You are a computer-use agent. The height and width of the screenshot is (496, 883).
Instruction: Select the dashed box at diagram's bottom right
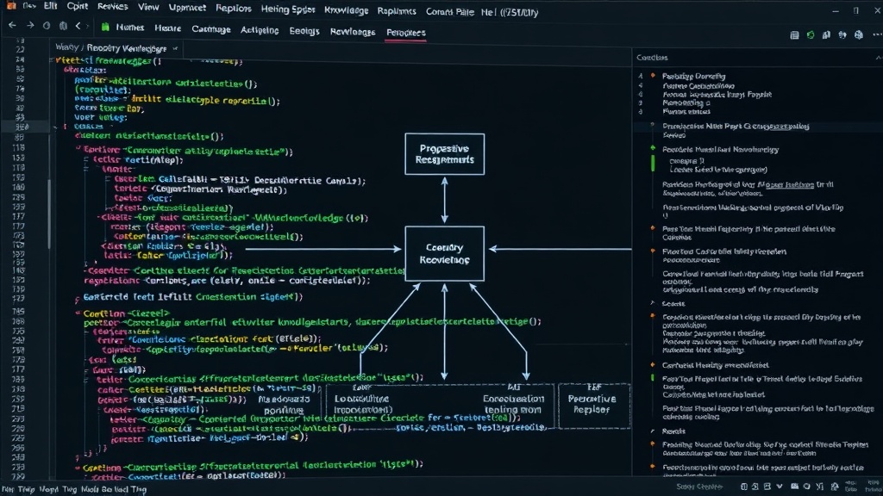[593, 406]
